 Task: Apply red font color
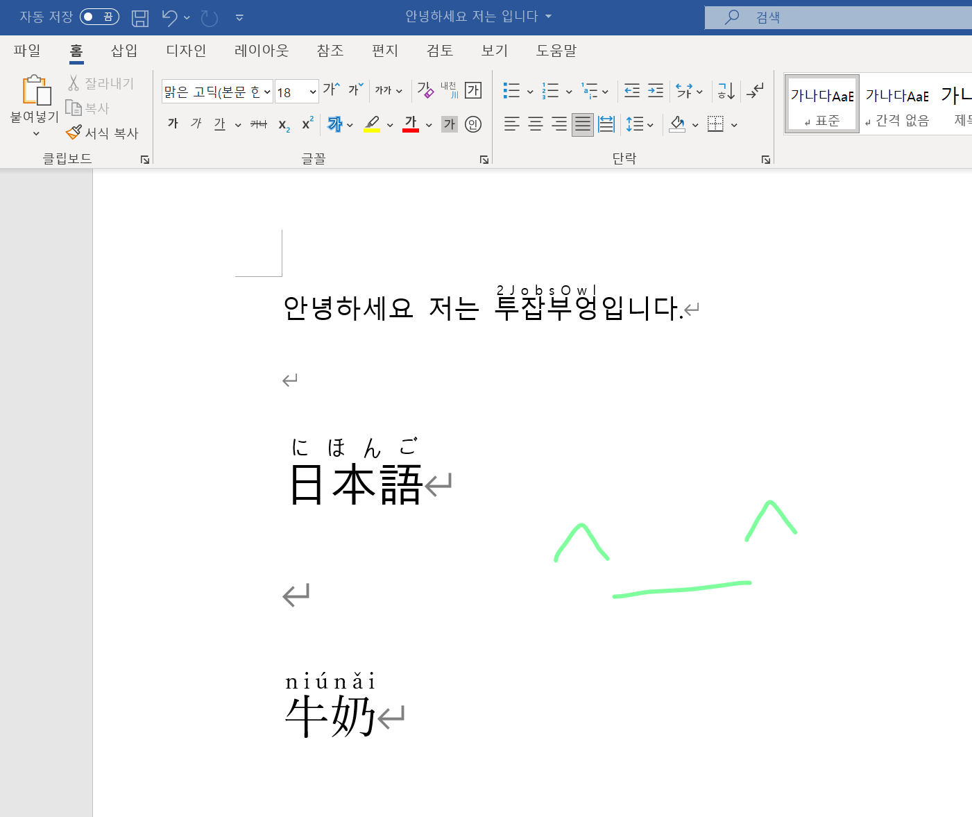click(x=411, y=124)
